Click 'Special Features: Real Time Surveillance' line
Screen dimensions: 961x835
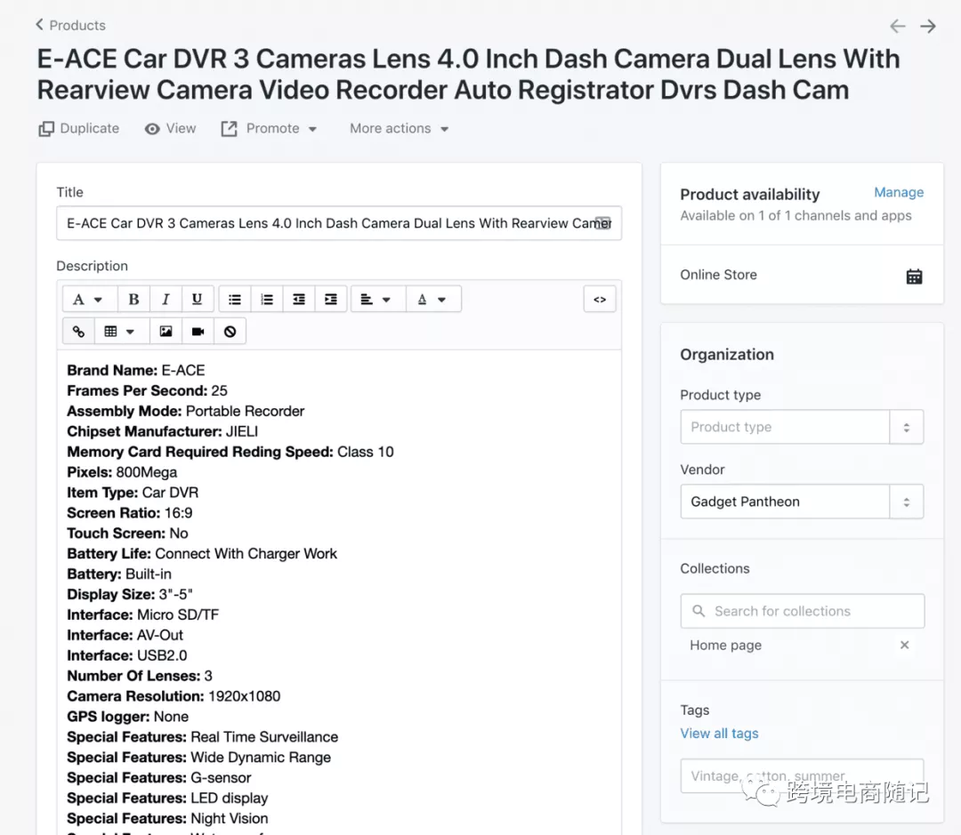click(x=202, y=737)
